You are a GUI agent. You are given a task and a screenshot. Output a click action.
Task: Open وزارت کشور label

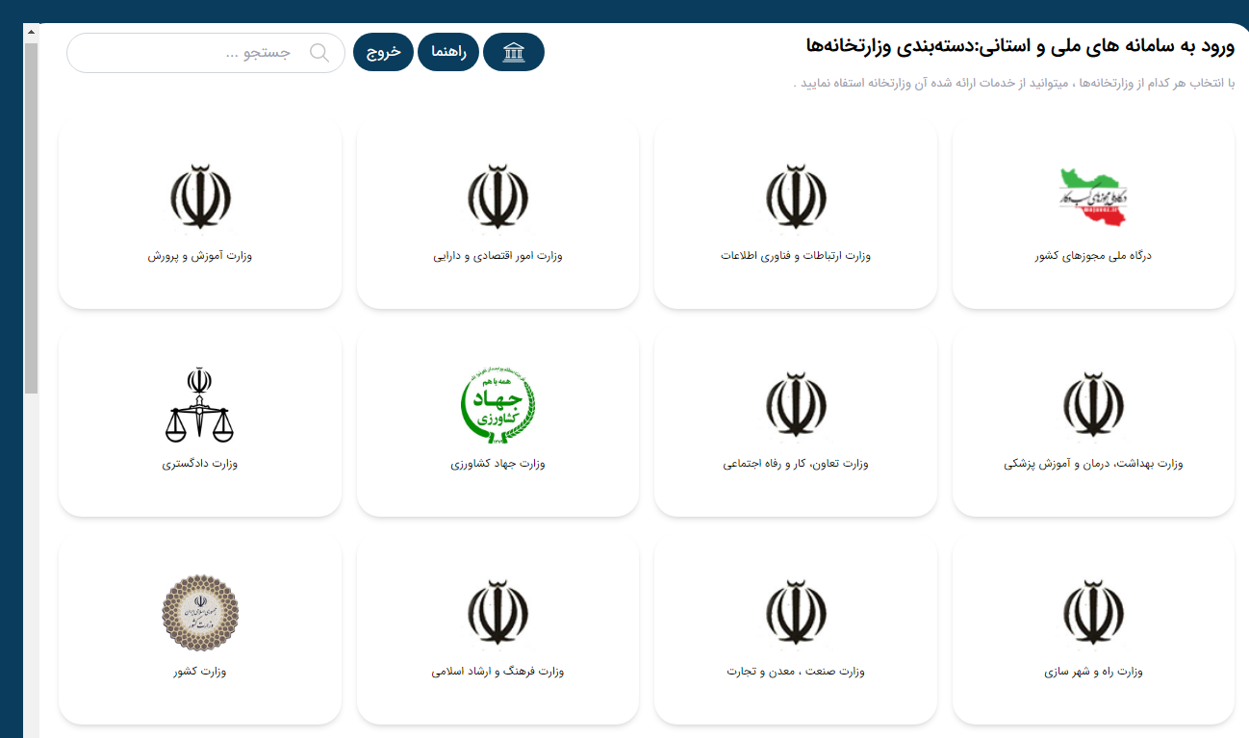point(200,672)
